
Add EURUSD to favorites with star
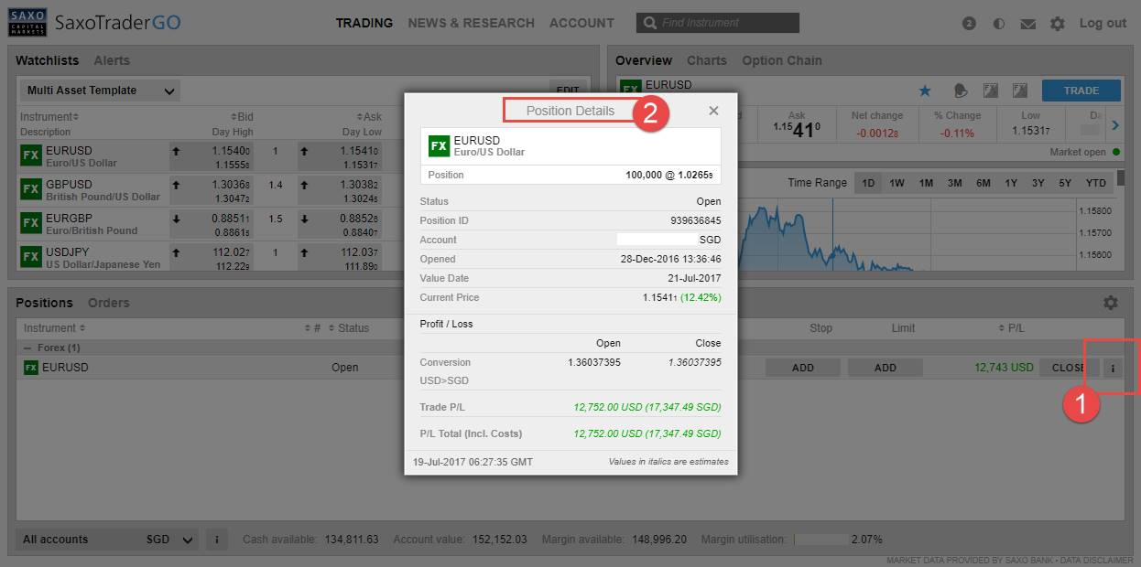(925, 91)
